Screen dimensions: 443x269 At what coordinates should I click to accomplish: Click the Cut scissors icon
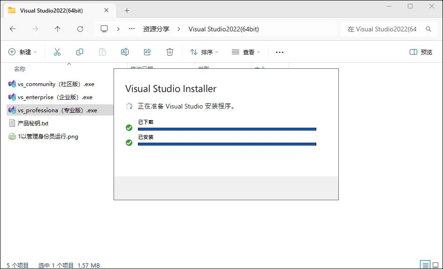(57, 52)
